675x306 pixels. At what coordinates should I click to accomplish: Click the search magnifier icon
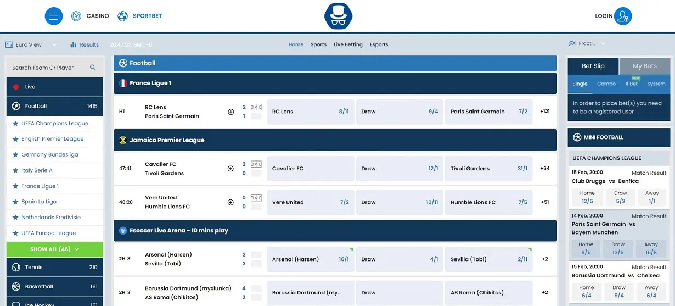click(93, 68)
